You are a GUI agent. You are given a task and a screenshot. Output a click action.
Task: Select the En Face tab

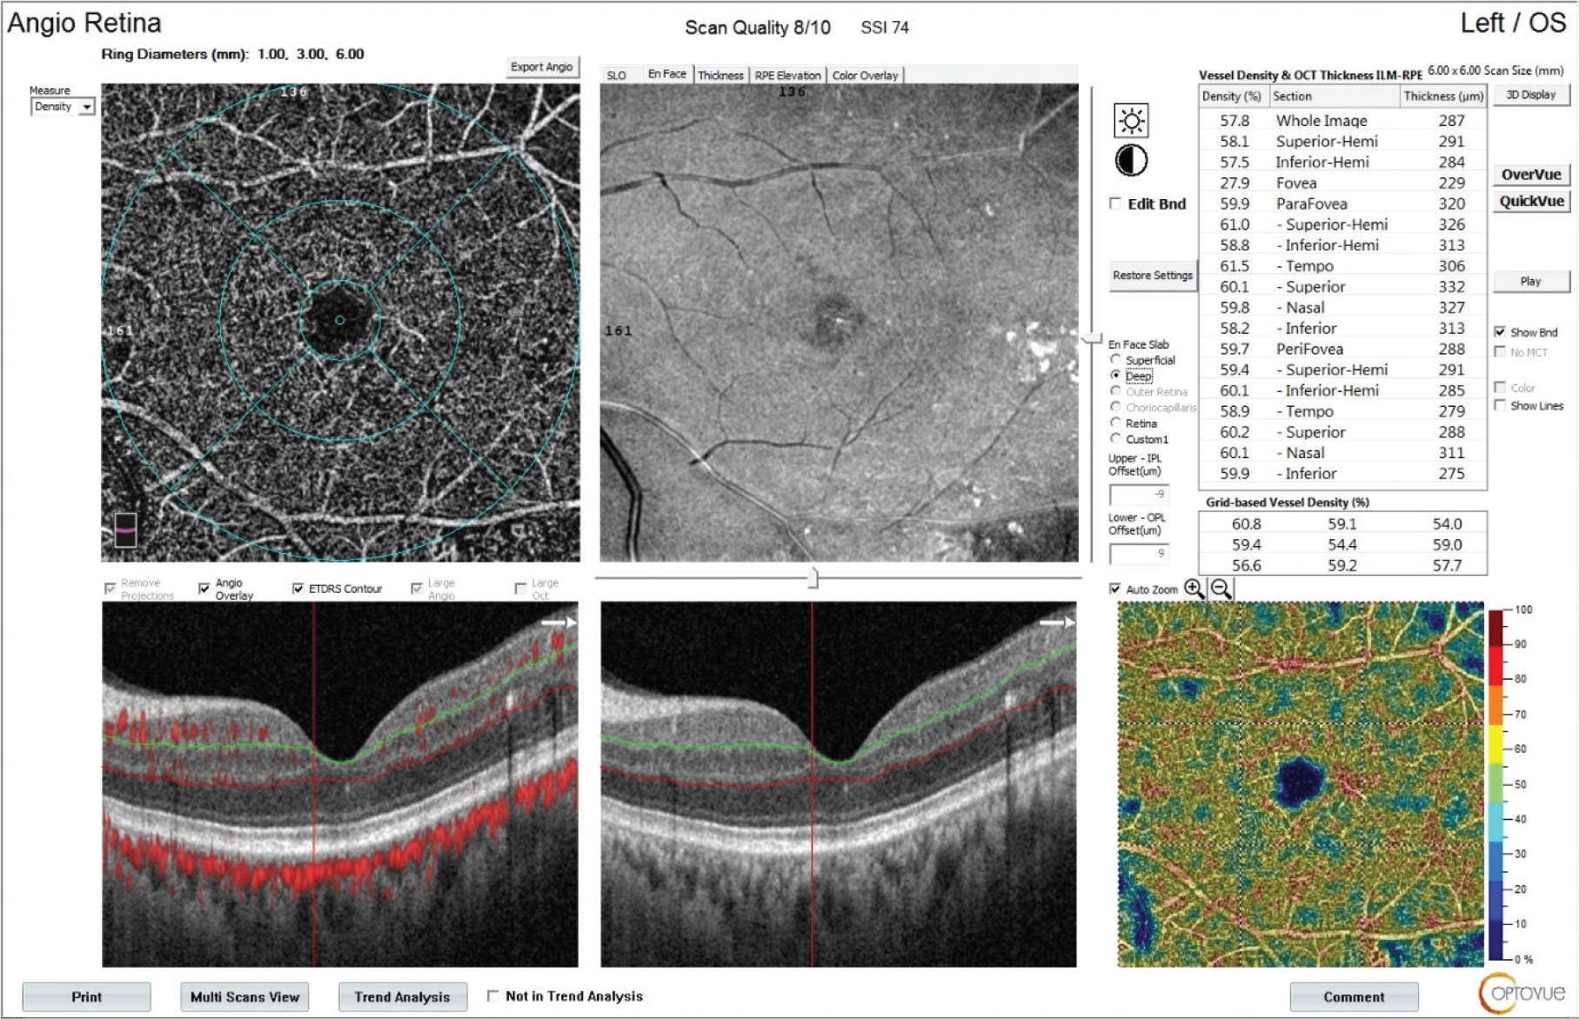pos(666,74)
